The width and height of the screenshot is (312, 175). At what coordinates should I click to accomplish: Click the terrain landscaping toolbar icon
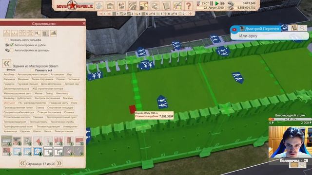(x=155, y=6)
